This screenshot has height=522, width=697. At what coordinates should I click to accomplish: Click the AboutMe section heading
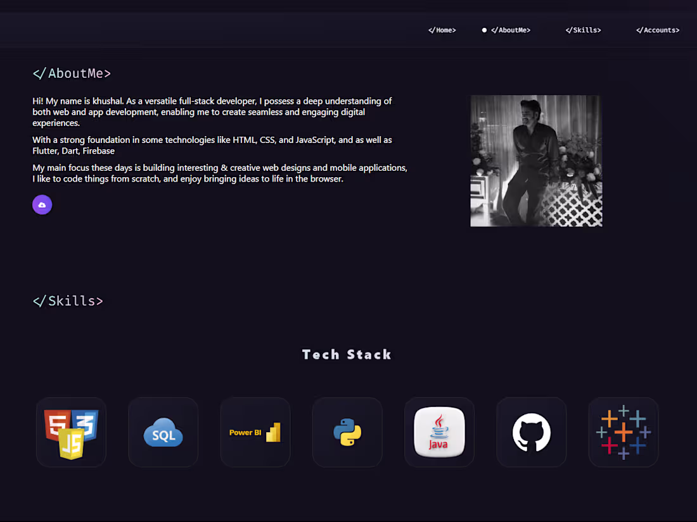pyautogui.click(x=72, y=73)
